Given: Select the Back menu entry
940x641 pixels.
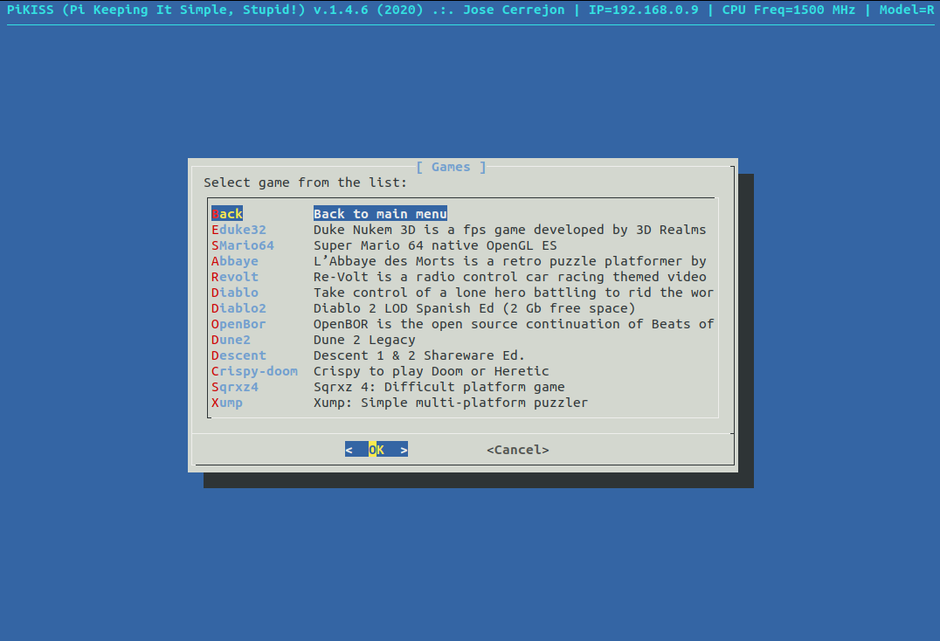Looking at the screenshot, I should click(227, 214).
